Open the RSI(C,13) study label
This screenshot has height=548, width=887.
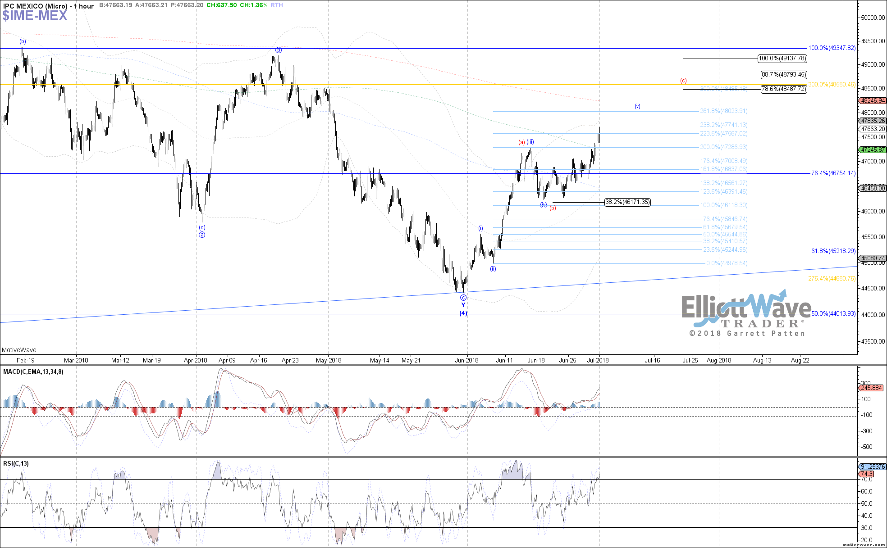click(x=16, y=463)
